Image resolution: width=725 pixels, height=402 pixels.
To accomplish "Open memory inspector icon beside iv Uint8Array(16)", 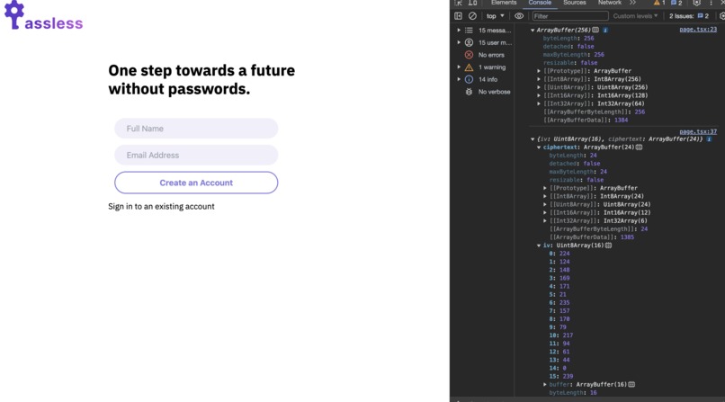I will [x=608, y=246].
